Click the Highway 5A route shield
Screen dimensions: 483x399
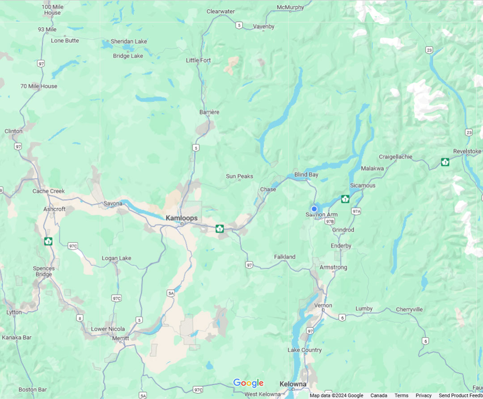171,293
